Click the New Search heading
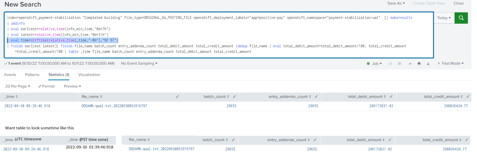 23,5
